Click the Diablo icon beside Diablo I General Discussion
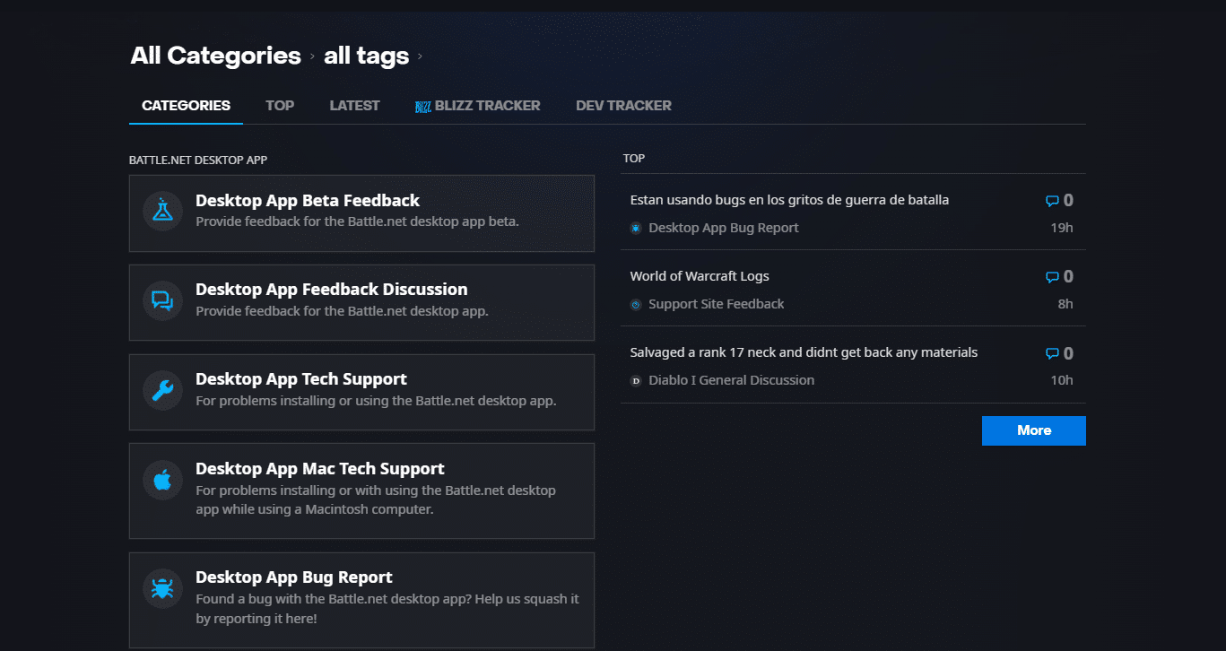Image resolution: width=1226 pixels, height=651 pixels. tap(636, 381)
